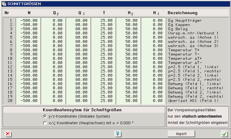
Task: Click the T value in row 8
Action: click(x=103, y=50)
